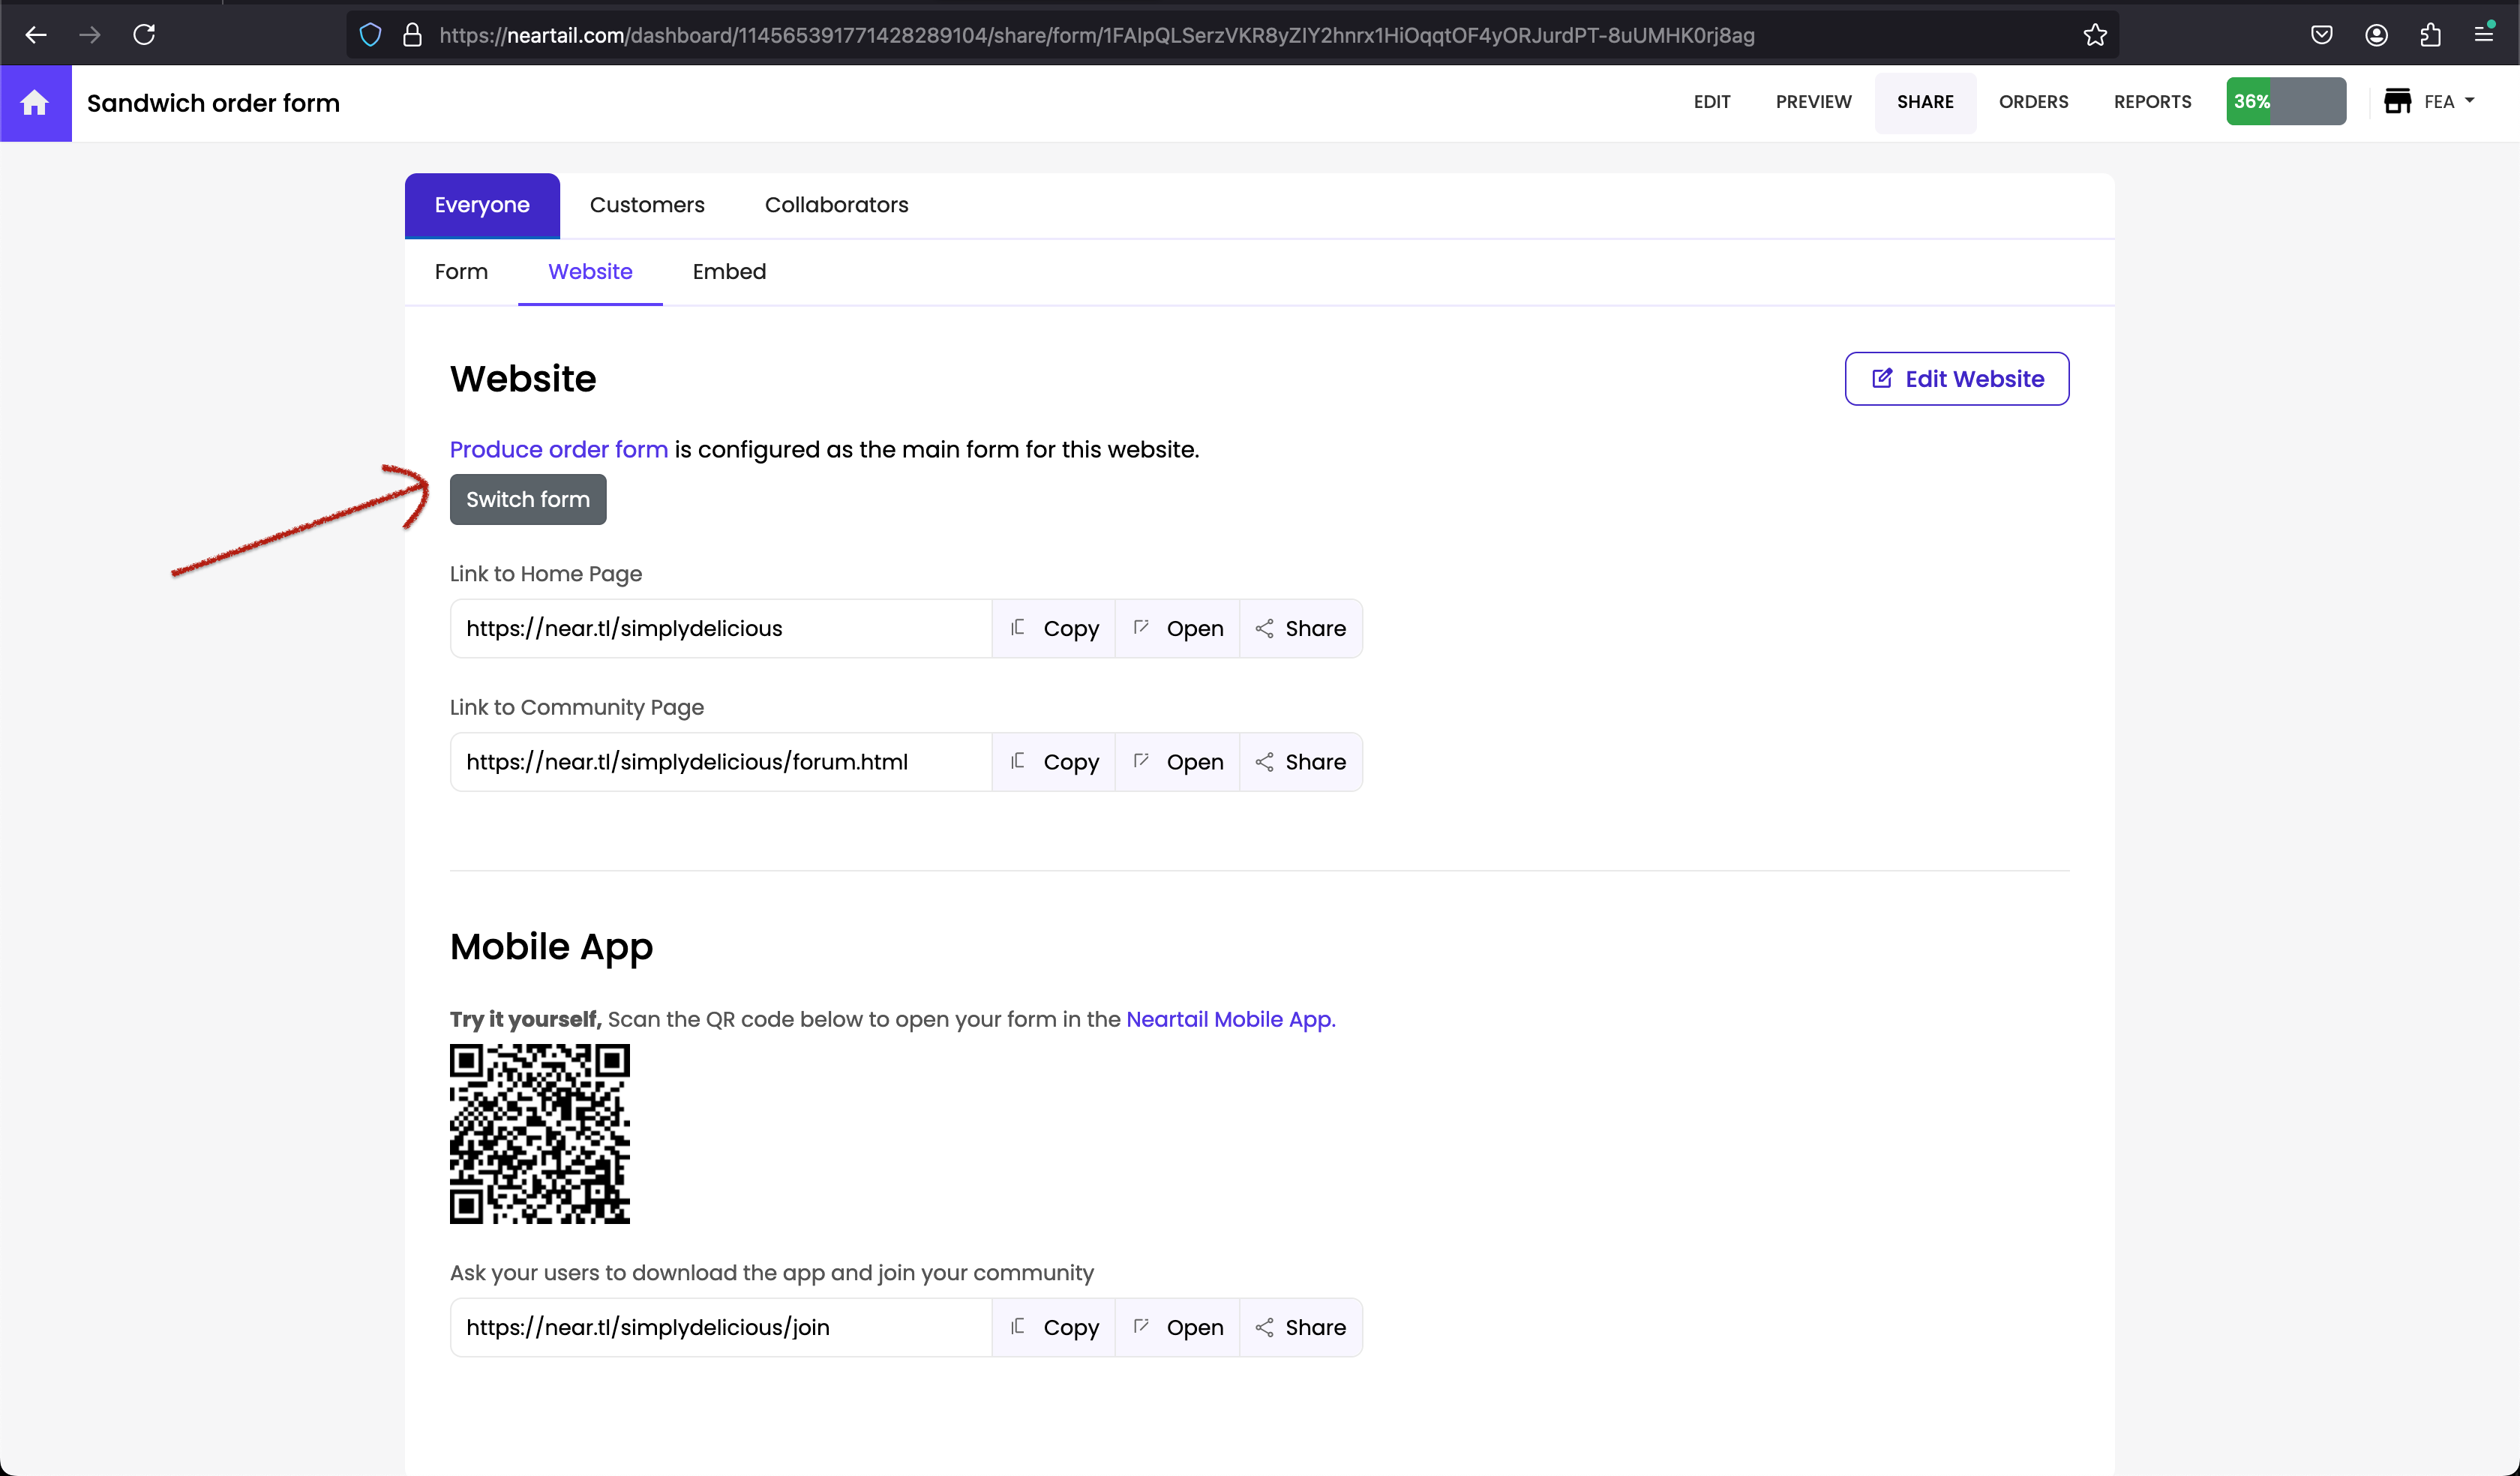2520x1476 pixels.
Task: Open the Produce order form link
Action: [x=558, y=449]
